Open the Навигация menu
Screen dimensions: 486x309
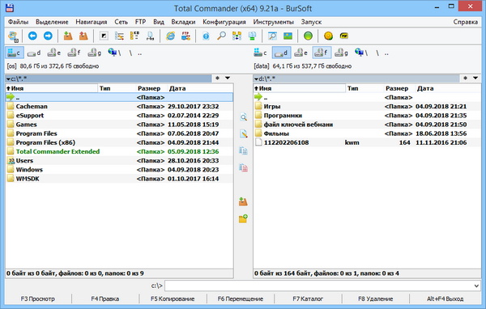click(92, 22)
